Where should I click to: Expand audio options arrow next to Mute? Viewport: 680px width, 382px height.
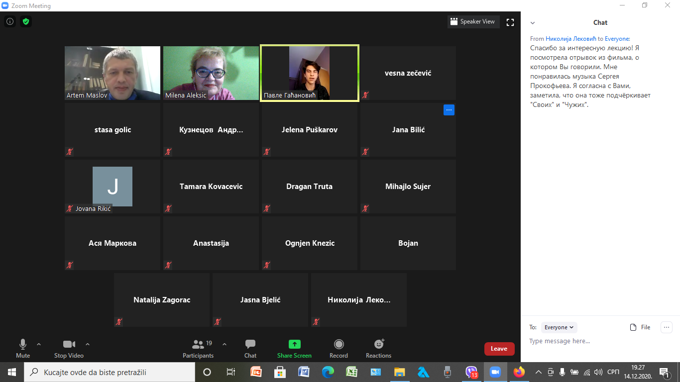tap(39, 344)
